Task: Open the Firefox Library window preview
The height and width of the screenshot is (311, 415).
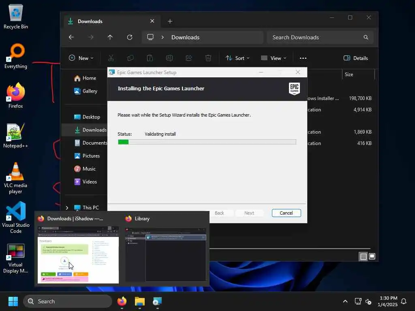Action: tap(165, 255)
